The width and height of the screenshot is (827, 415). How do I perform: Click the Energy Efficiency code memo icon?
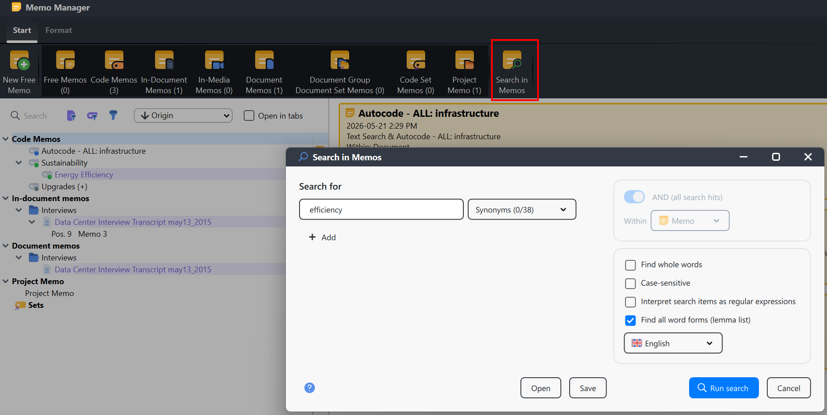[x=47, y=175]
